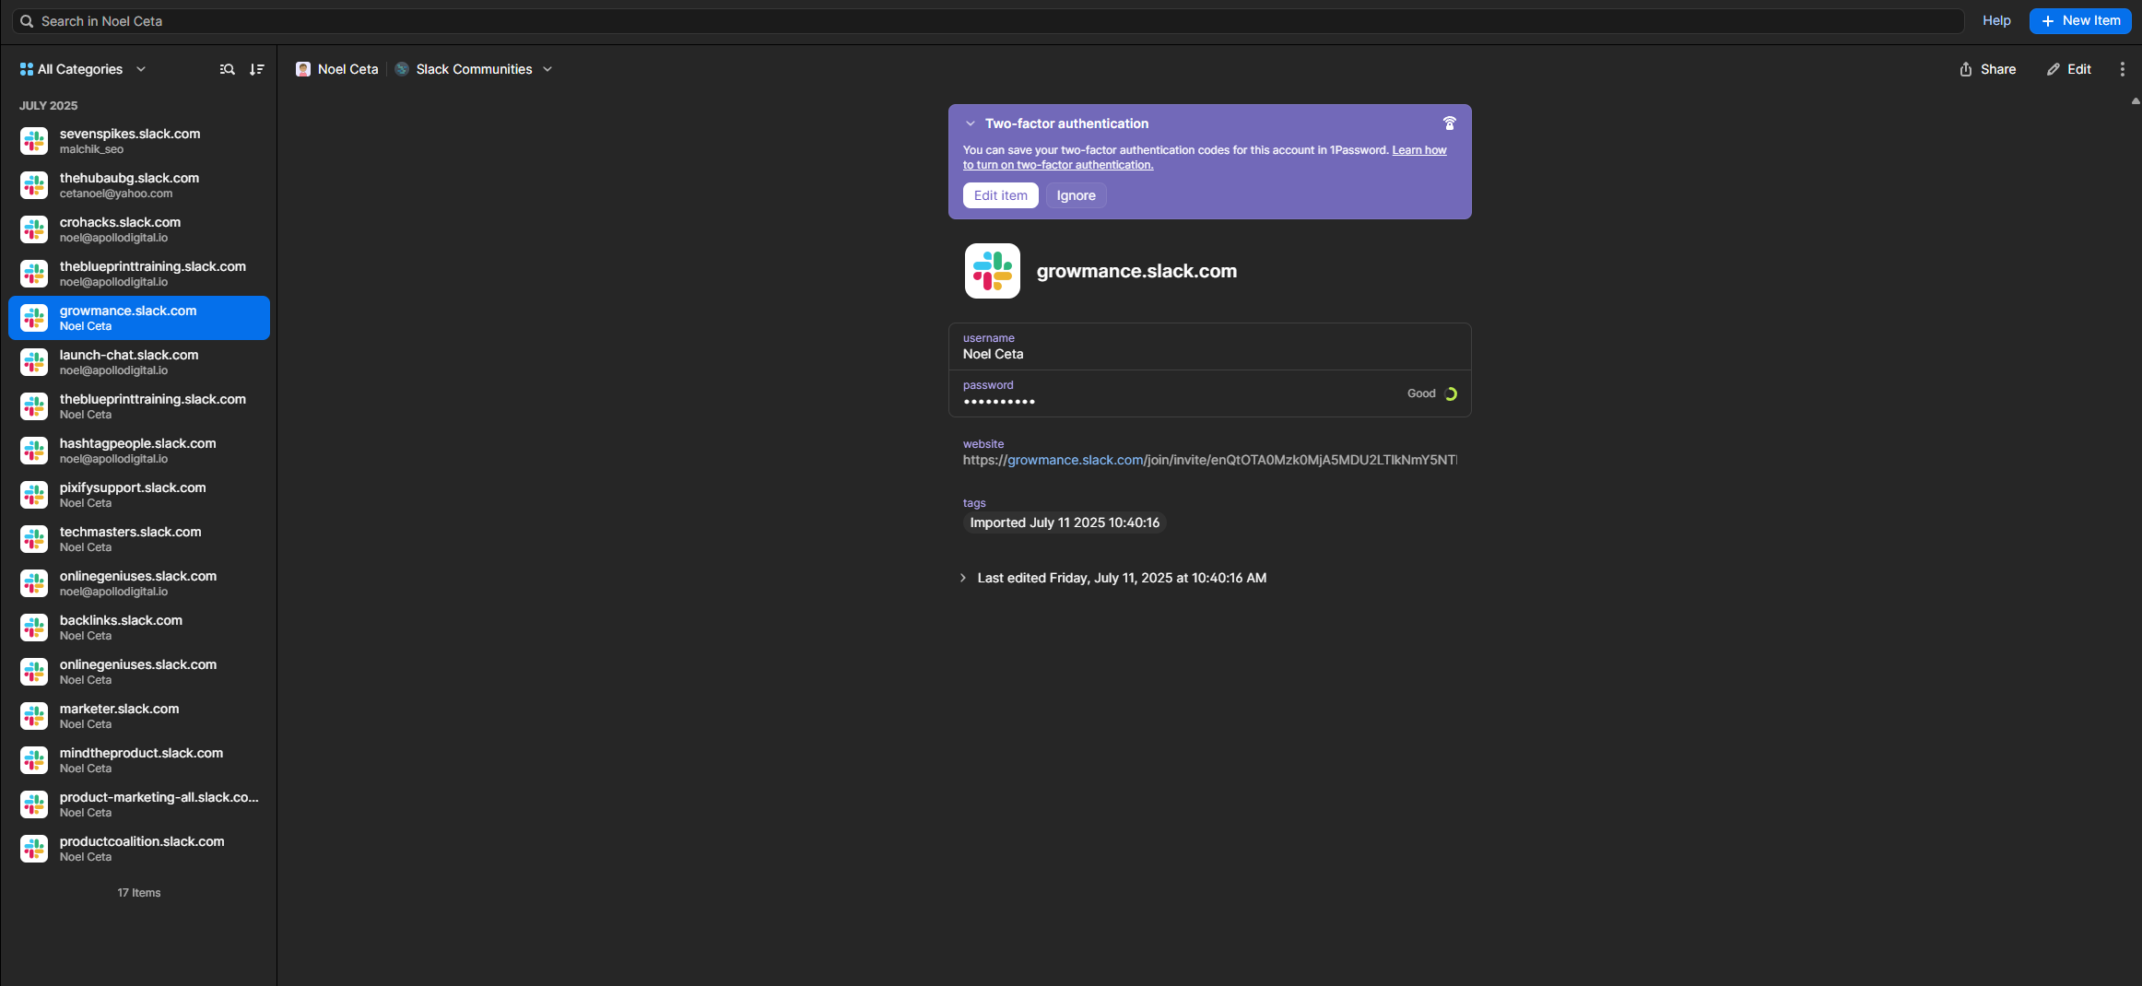Click Slack icon for crohacks.slack.com
Screen dimensions: 2142x986
pyautogui.click(x=34, y=229)
